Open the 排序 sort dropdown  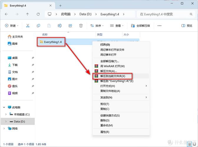(x=96, y=26)
